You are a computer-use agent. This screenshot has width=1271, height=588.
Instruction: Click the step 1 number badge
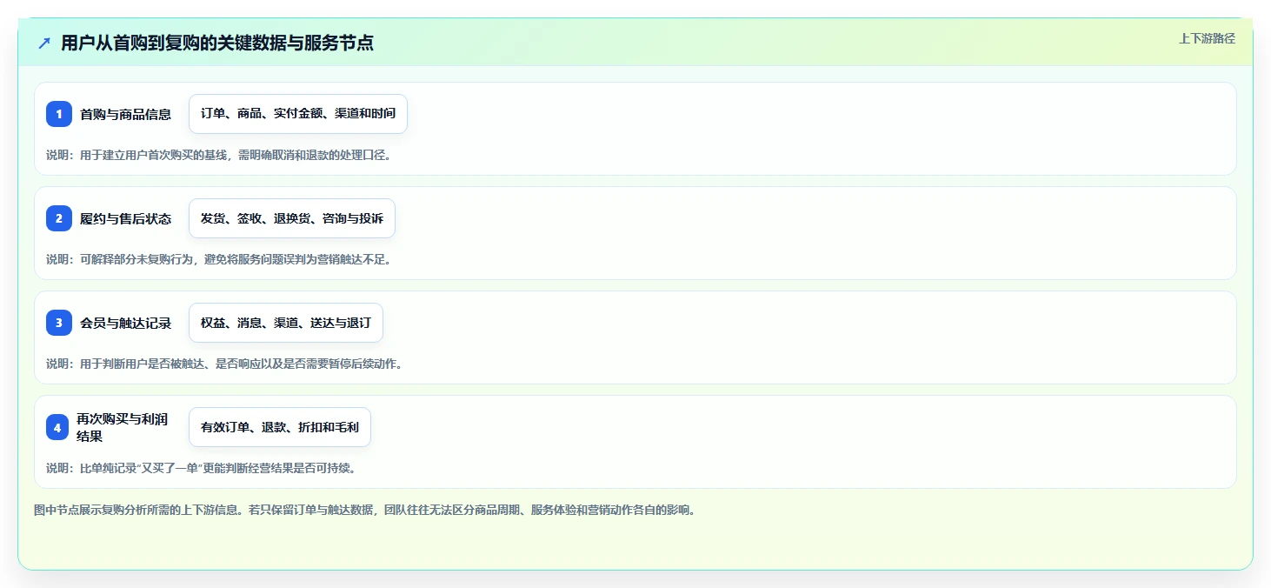click(x=59, y=114)
